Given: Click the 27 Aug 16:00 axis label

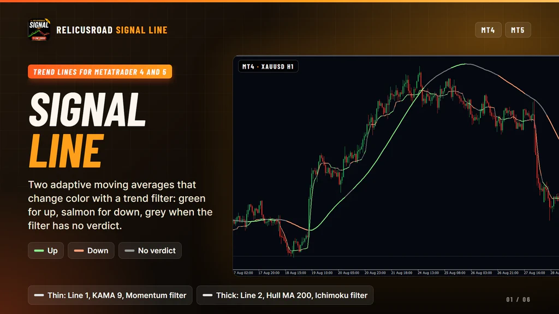Looking at the screenshot, I should click(534, 273).
